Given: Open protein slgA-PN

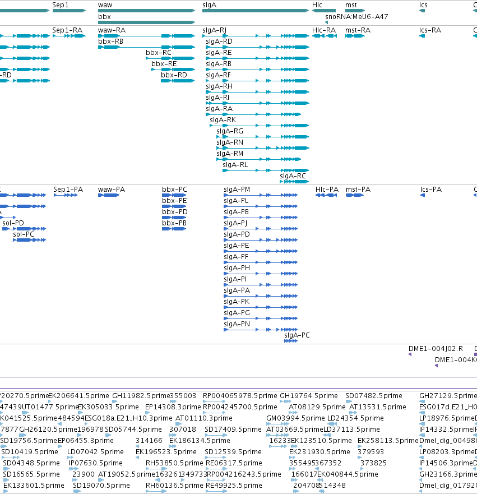Looking at the screenshot, I should click(x=261, y=330).
